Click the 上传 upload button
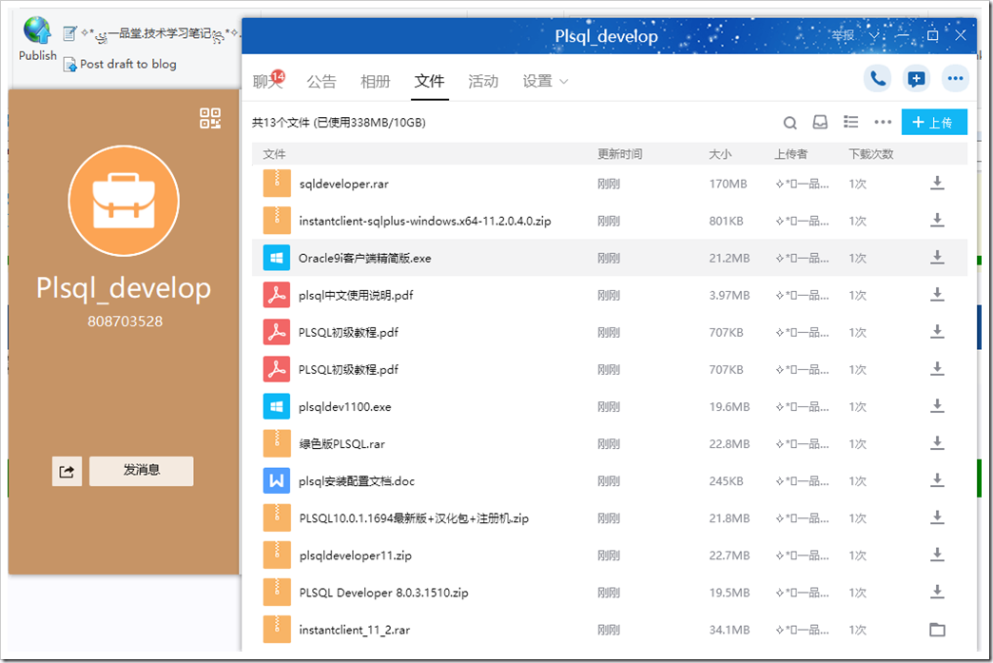993x663 pixels. pos(934,122)
